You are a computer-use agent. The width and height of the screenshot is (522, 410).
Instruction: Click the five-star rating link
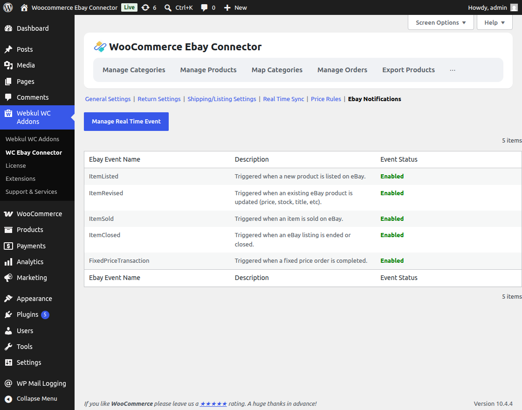(x=213, y=403)
